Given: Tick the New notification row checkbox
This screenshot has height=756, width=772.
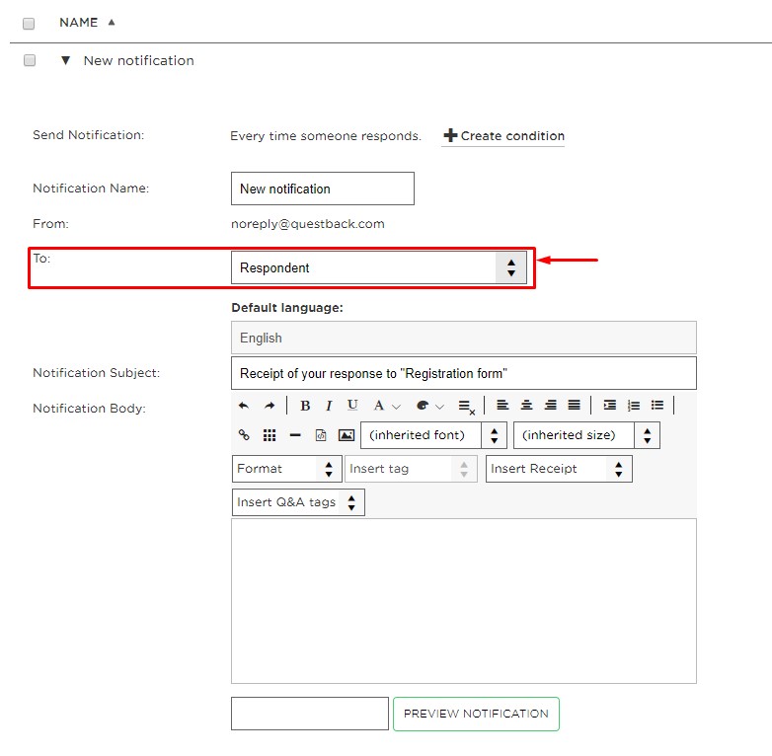Looking at the screenshot, I should coord(30,60).
